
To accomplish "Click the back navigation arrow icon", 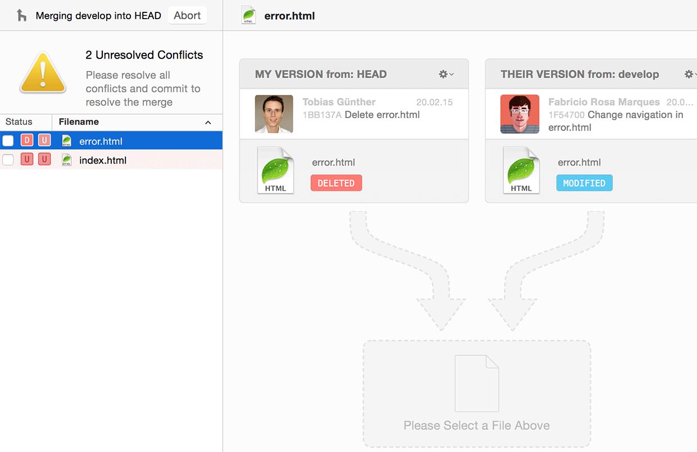I will pos(21,15).
